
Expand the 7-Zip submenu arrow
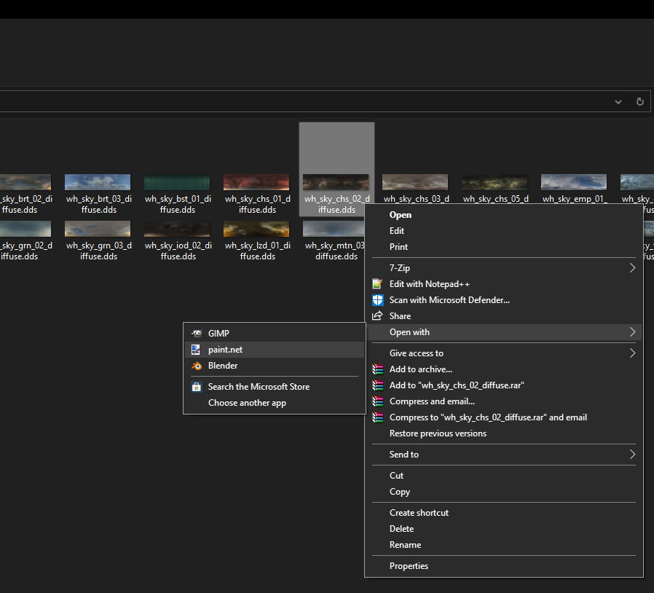pyautogui.click(x=632, y=268)
